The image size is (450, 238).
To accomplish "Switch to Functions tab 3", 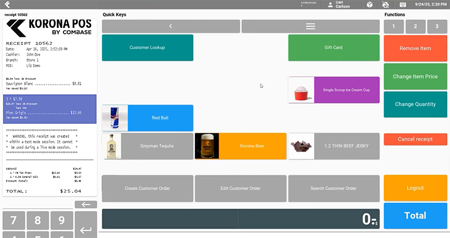I will 437,26.
